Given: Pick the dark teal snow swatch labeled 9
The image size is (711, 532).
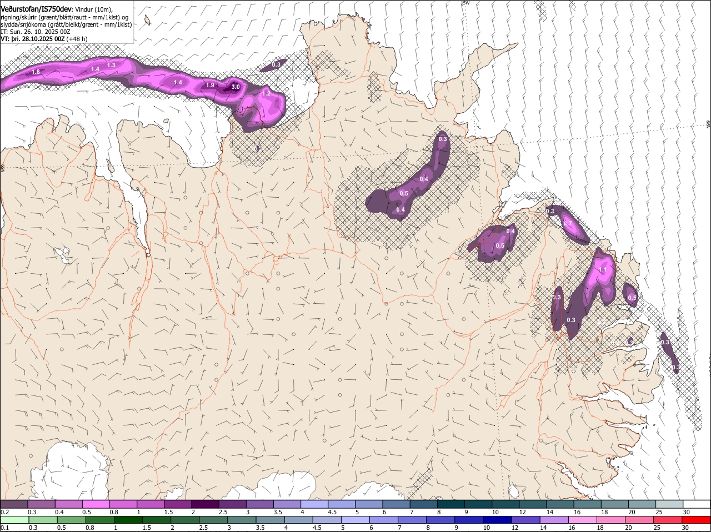Looking at the screenshot, I should (x=478, y=504).
